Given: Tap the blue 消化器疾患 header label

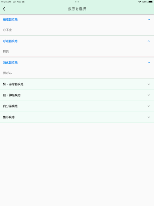Looking at the screenshot, I should pyautogui.click(x=10, y=63).
